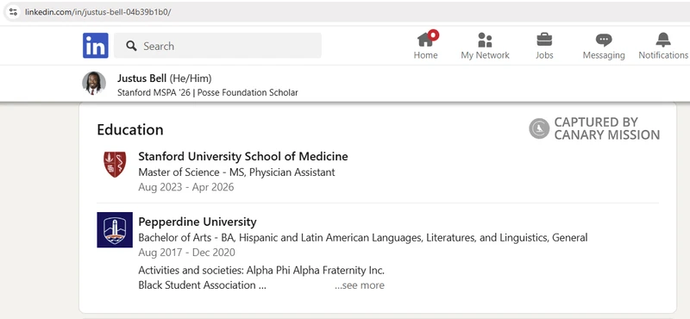690x319 pixels.
Task: Click the LinkedIn logo icon
Action: coord(96,46)
